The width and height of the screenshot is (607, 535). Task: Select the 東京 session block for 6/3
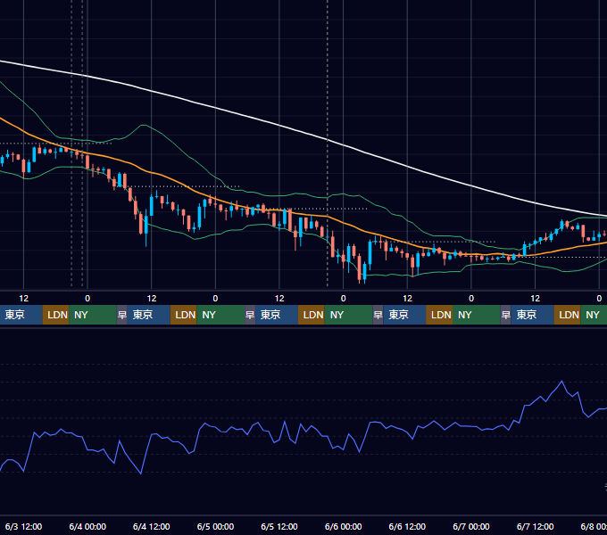pyautogui.click(x=21, y=315)
